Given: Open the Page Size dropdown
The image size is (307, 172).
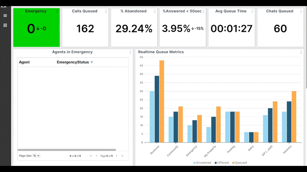Looking at the screenshot, I should 36,156.
